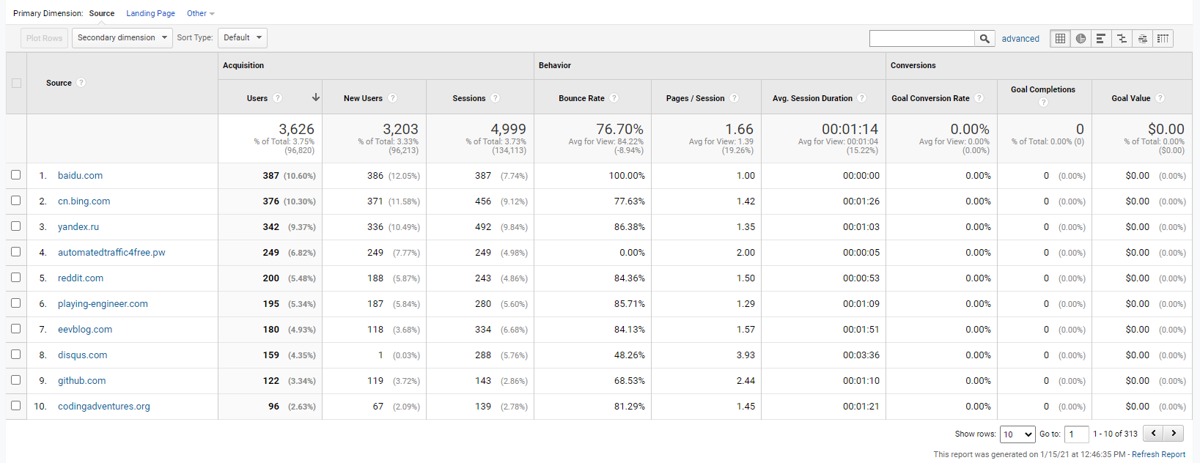Open the Secondary dimension dropdown
The width and height of the screenshot is (1200, 463).
pos(122,38)
